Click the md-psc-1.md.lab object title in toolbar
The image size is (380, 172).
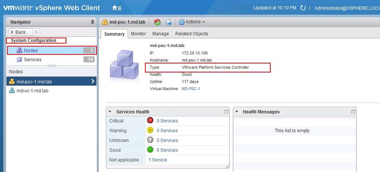click(x=127, y=22)
